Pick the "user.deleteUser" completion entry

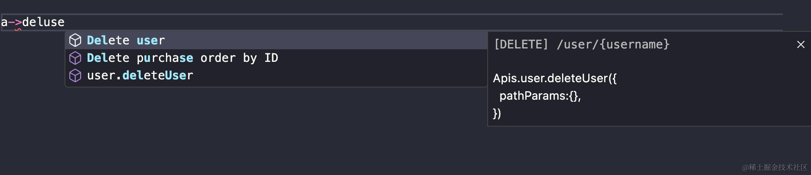(140, 75)
